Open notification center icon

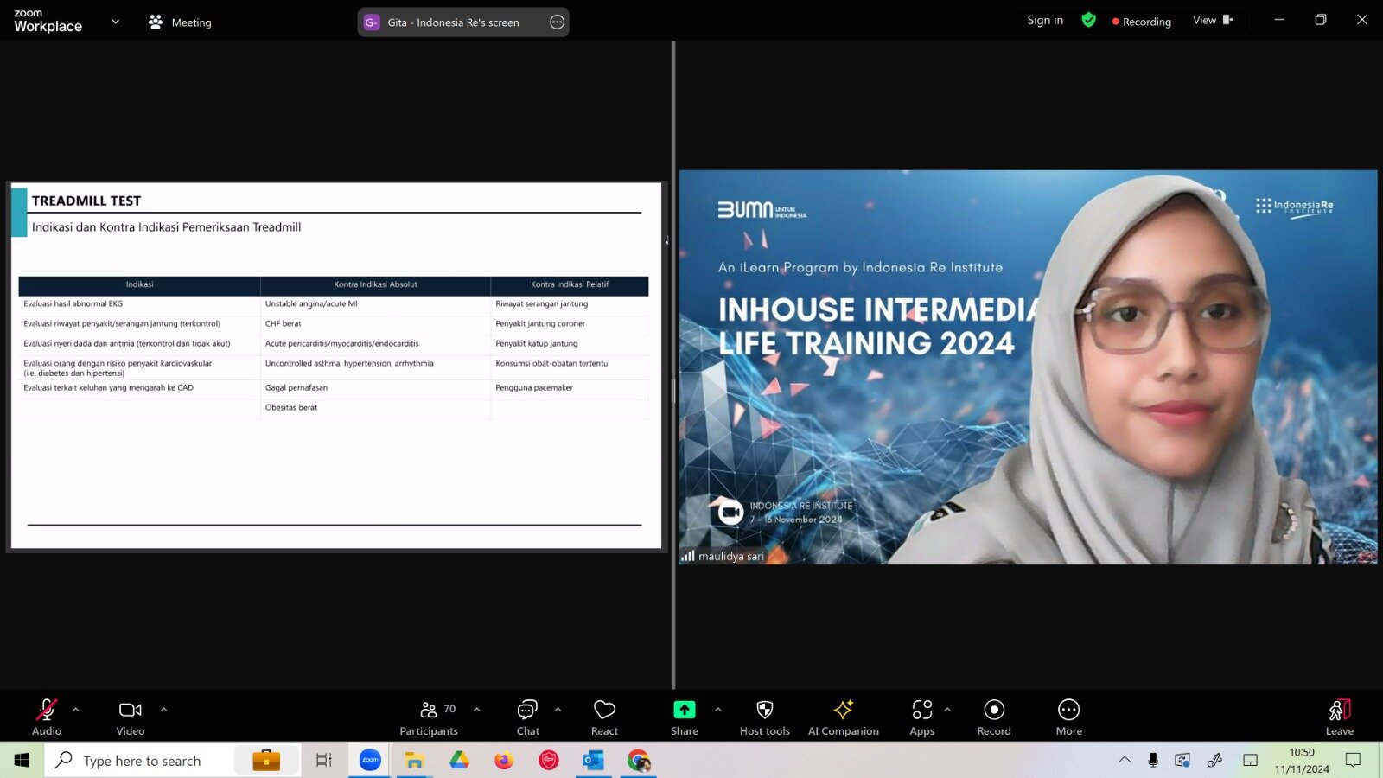coord(1353,760)
